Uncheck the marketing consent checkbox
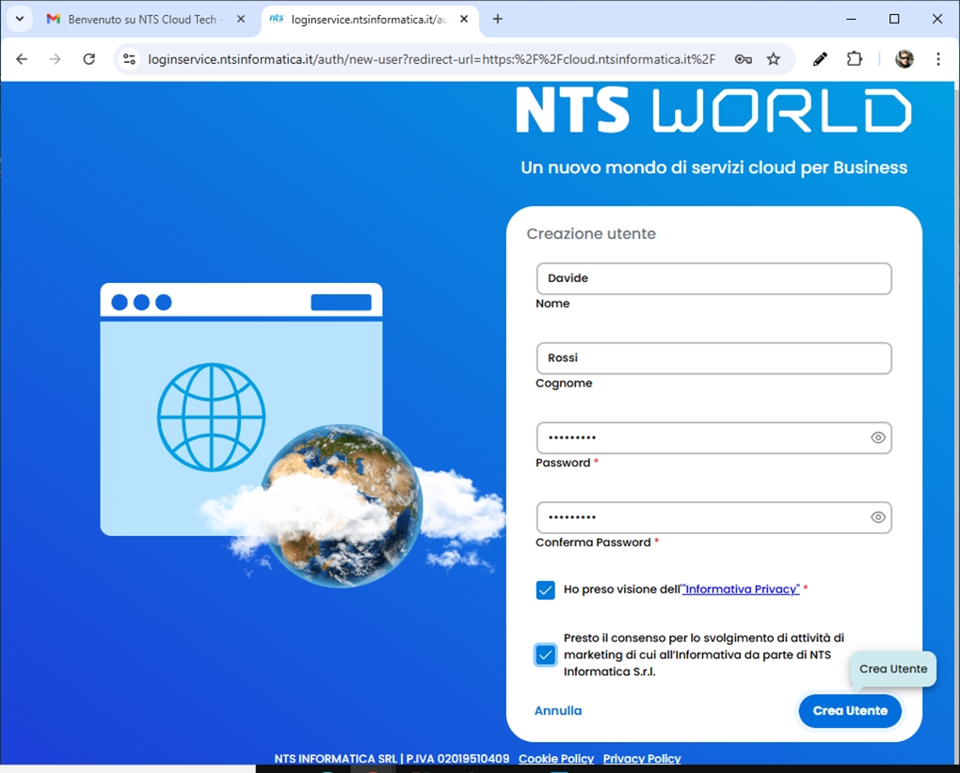The image size is (960, 773). (546, 655)
